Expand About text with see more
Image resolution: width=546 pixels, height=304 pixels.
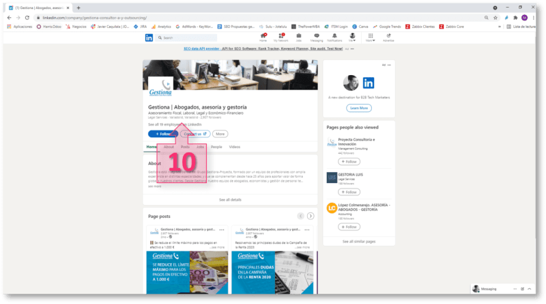155,186
